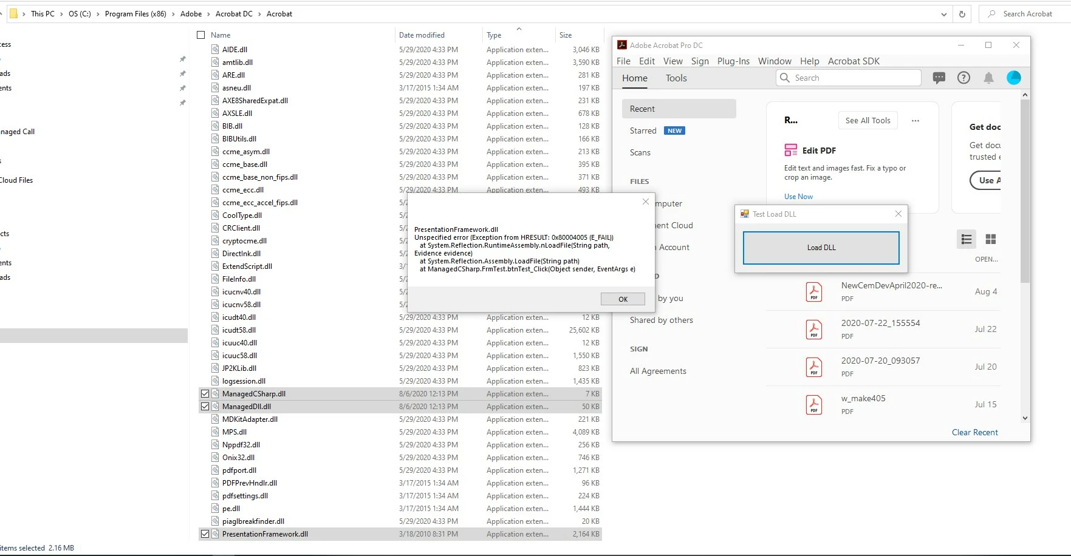Toggle the select-all checkbox in Name header
This screenshot has width=1071, height=556.
201,35
